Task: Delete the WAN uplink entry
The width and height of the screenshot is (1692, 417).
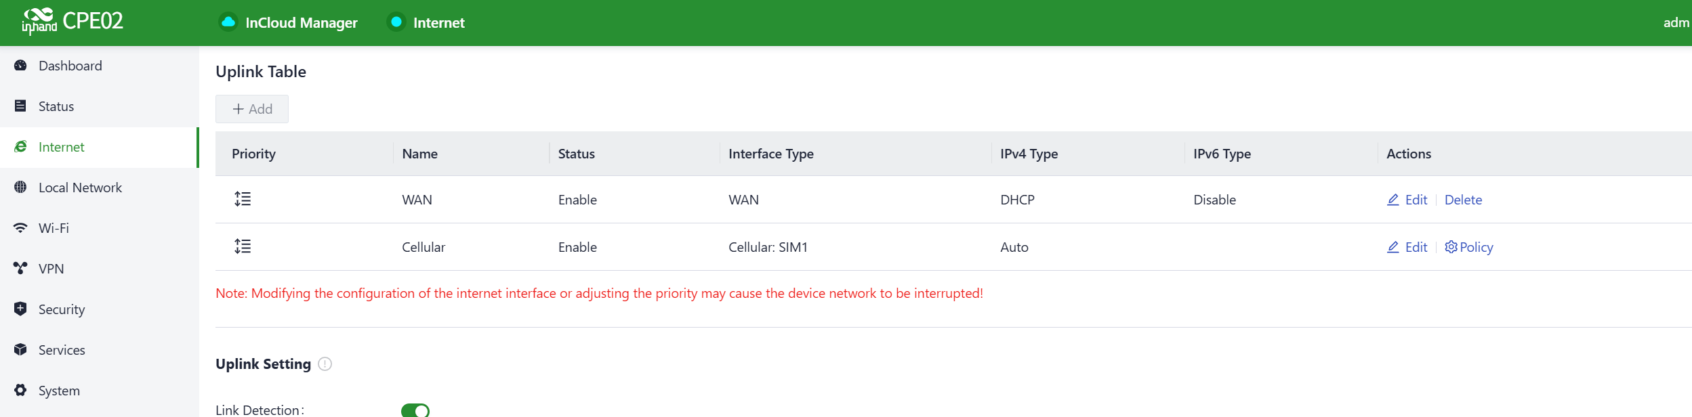Action: [x=1463, y=200]
